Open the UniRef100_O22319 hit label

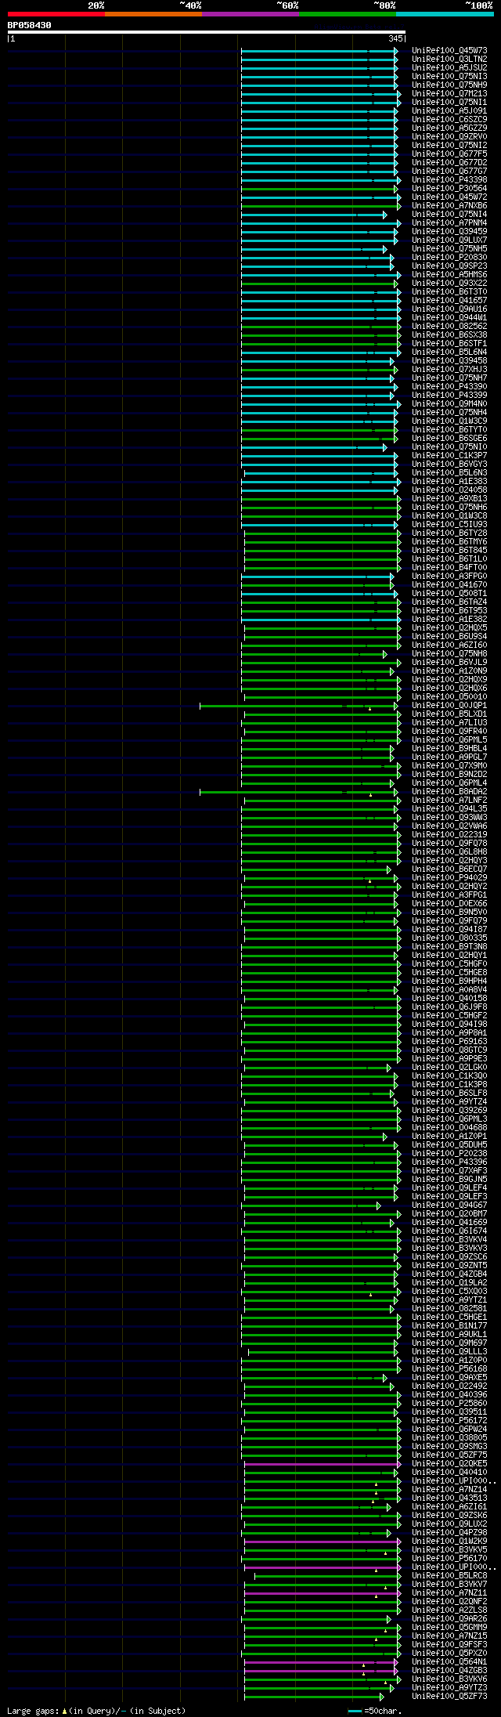tap(449, 835)
